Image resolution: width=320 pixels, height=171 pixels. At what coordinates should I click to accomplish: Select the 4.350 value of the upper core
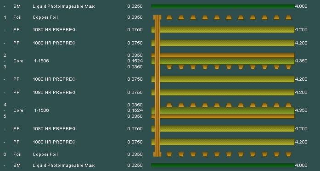(301, 61)
